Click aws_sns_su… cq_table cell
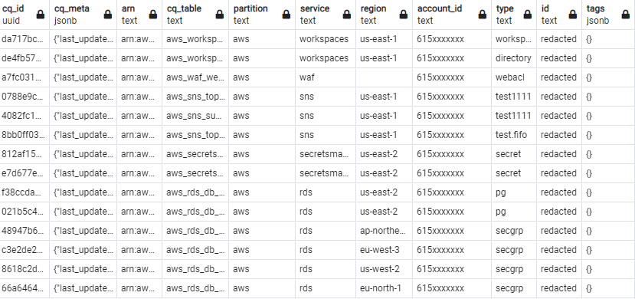The height and width of the screenshot is (299, 635). [x=195, y=116]
